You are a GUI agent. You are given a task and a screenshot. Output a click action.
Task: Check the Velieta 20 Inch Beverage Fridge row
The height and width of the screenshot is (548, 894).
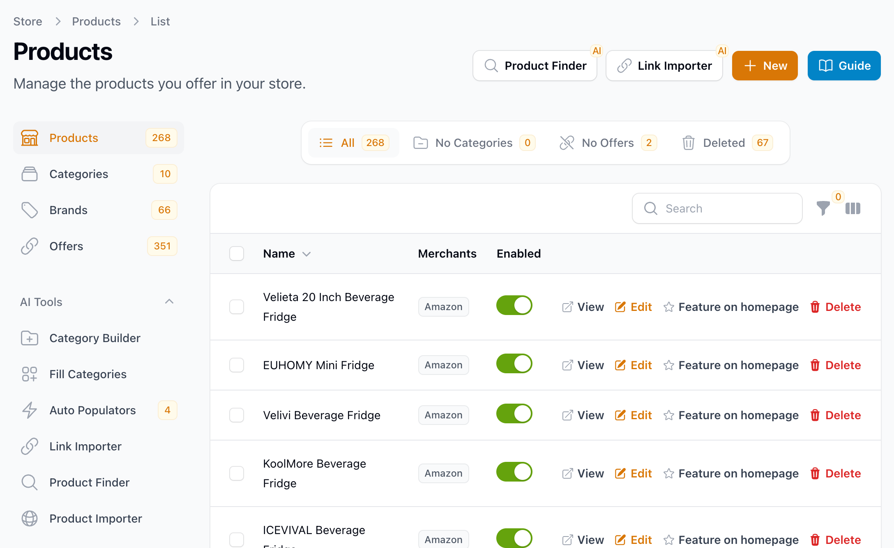coord(237,307)
